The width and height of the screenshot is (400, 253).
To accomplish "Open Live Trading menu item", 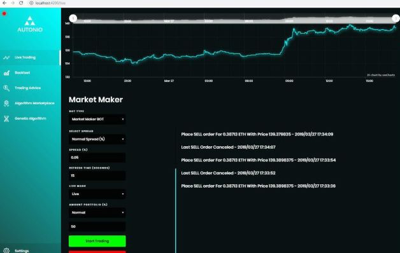I will pyautogui.click(x=31, y=57).
